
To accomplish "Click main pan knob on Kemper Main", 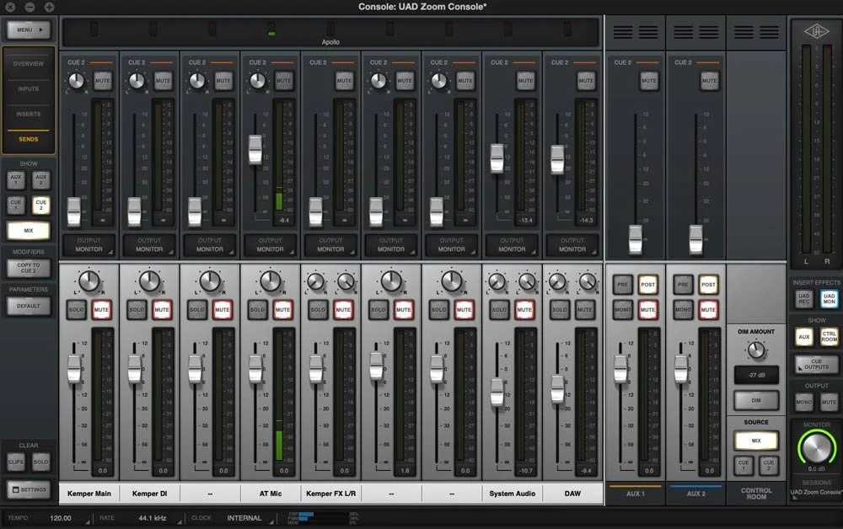I will [x=89, y=281].
